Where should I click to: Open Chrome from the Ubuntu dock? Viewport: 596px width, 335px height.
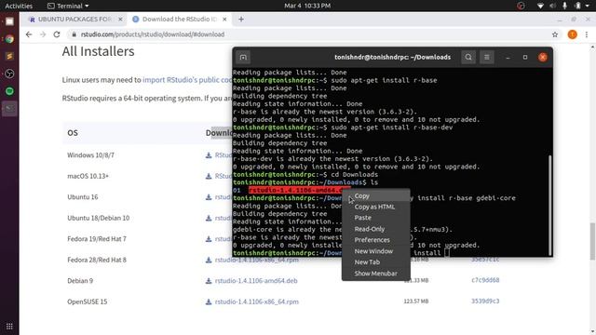(x=9, y=39)
